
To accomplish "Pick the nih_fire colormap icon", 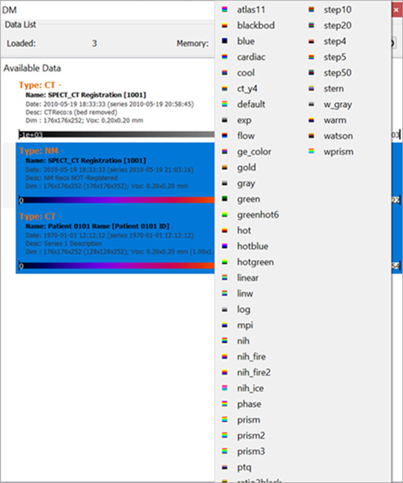I will coord(225,356).
